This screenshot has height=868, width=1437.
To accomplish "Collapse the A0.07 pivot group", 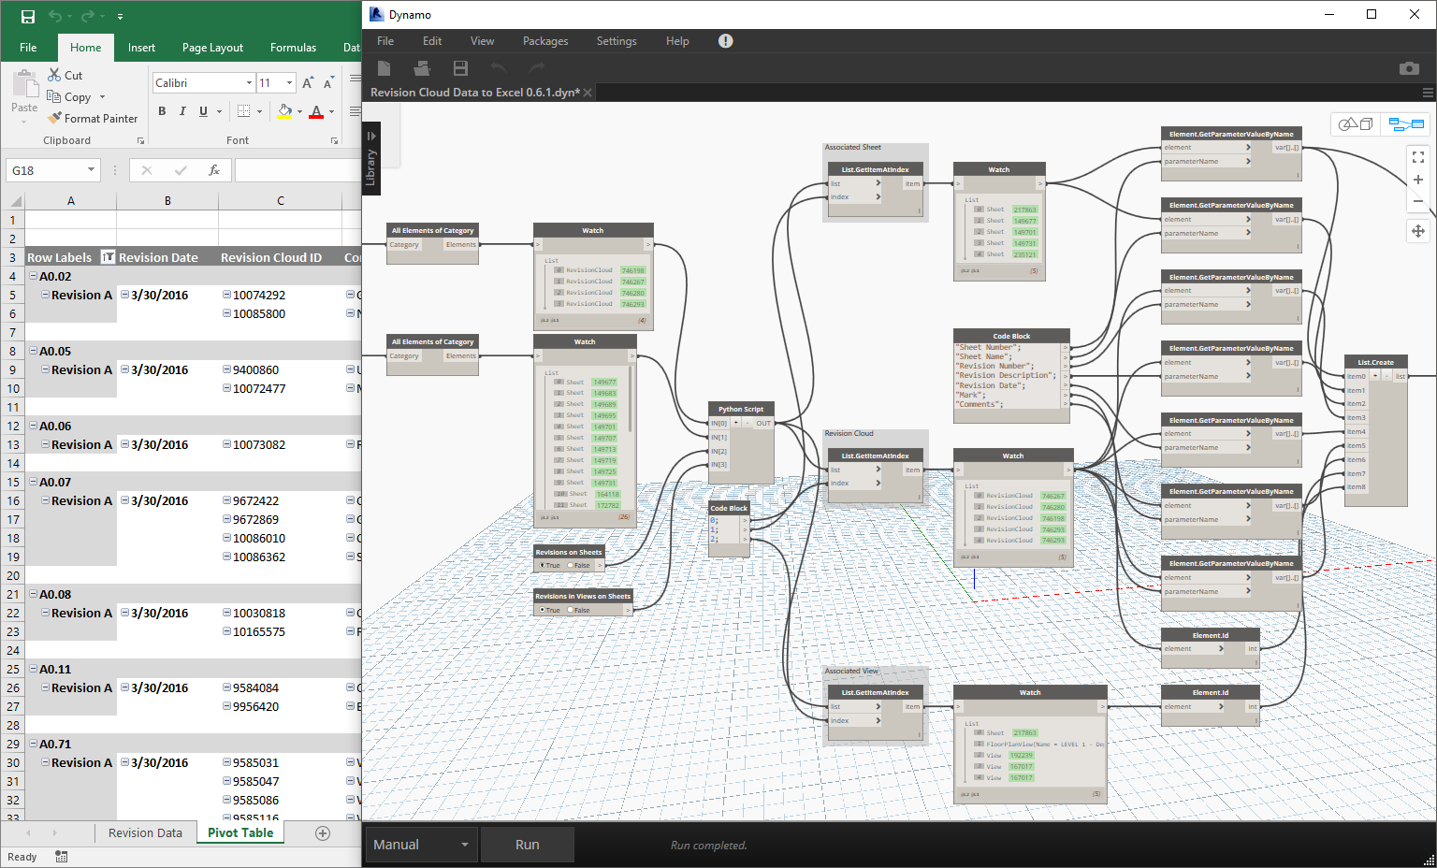I will click(33, 482).
